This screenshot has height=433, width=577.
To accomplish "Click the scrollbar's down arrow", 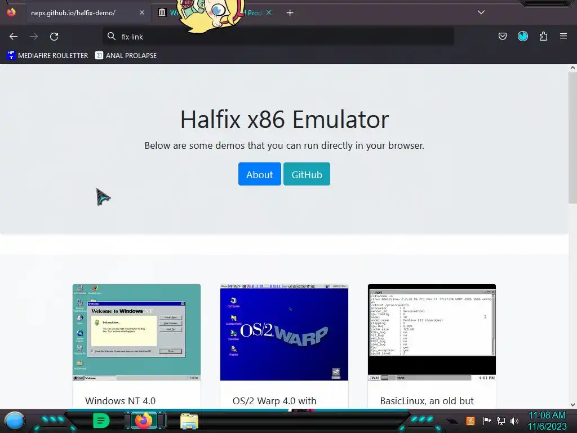I will (x=572, y=405).
